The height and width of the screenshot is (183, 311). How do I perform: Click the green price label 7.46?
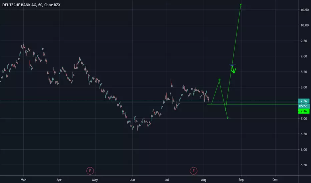tap(304, 111)
